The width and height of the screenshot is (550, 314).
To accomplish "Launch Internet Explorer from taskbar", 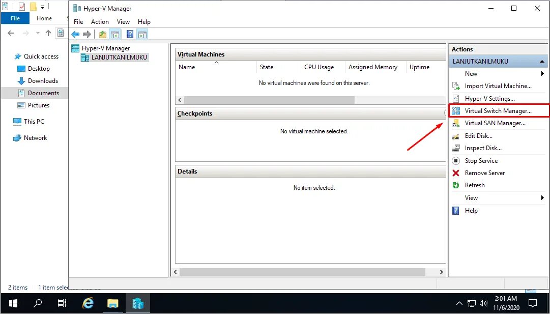I will (88, 303).
